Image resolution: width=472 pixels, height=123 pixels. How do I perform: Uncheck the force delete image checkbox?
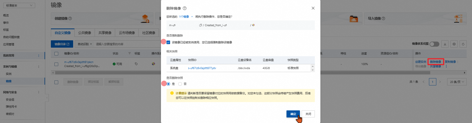point(168,42)
